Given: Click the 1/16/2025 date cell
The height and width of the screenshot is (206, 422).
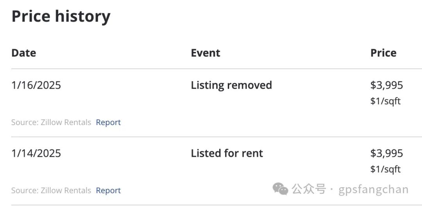Looking at the screenshot, I should click(x=36, y=85).
